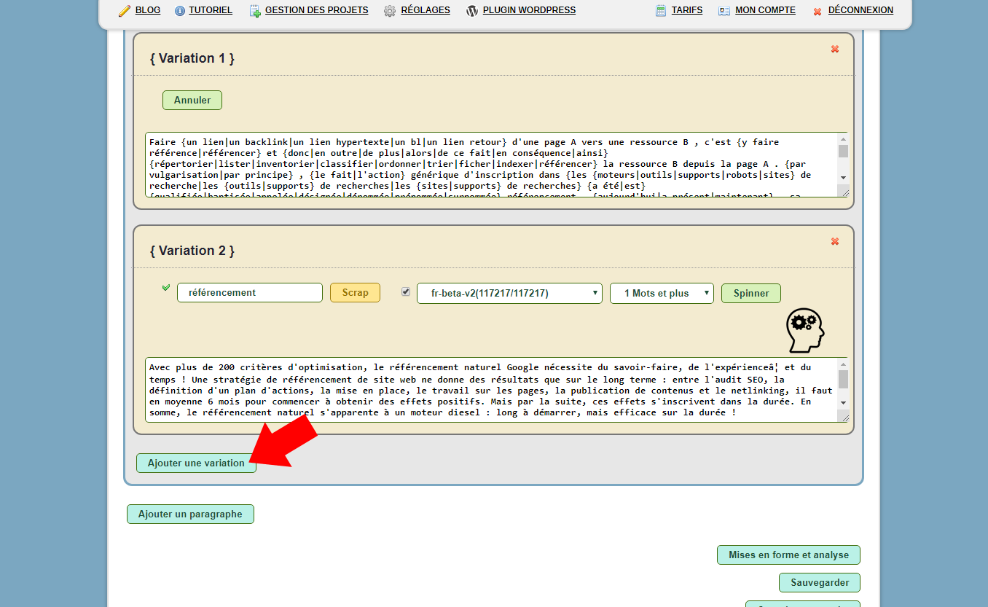Click the WordPress logo icon
The image size is (988, 607).
tap(472, 11)
